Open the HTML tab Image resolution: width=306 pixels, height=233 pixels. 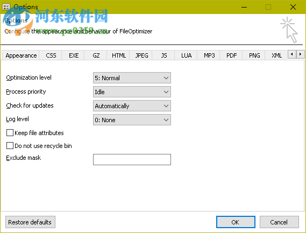(118, 55)
